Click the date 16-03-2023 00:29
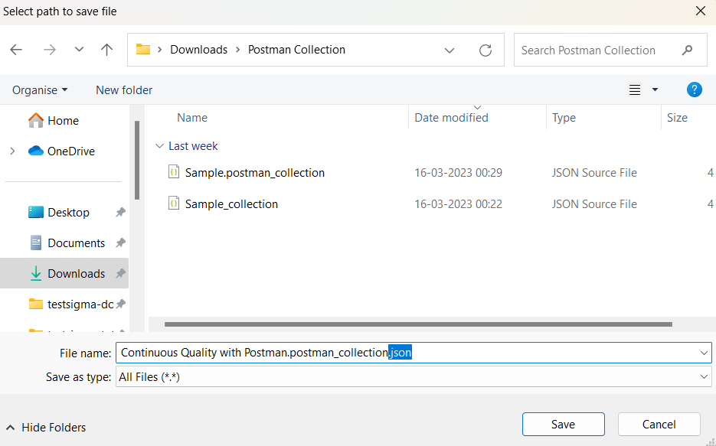The image size is (716, 446). 459,173
